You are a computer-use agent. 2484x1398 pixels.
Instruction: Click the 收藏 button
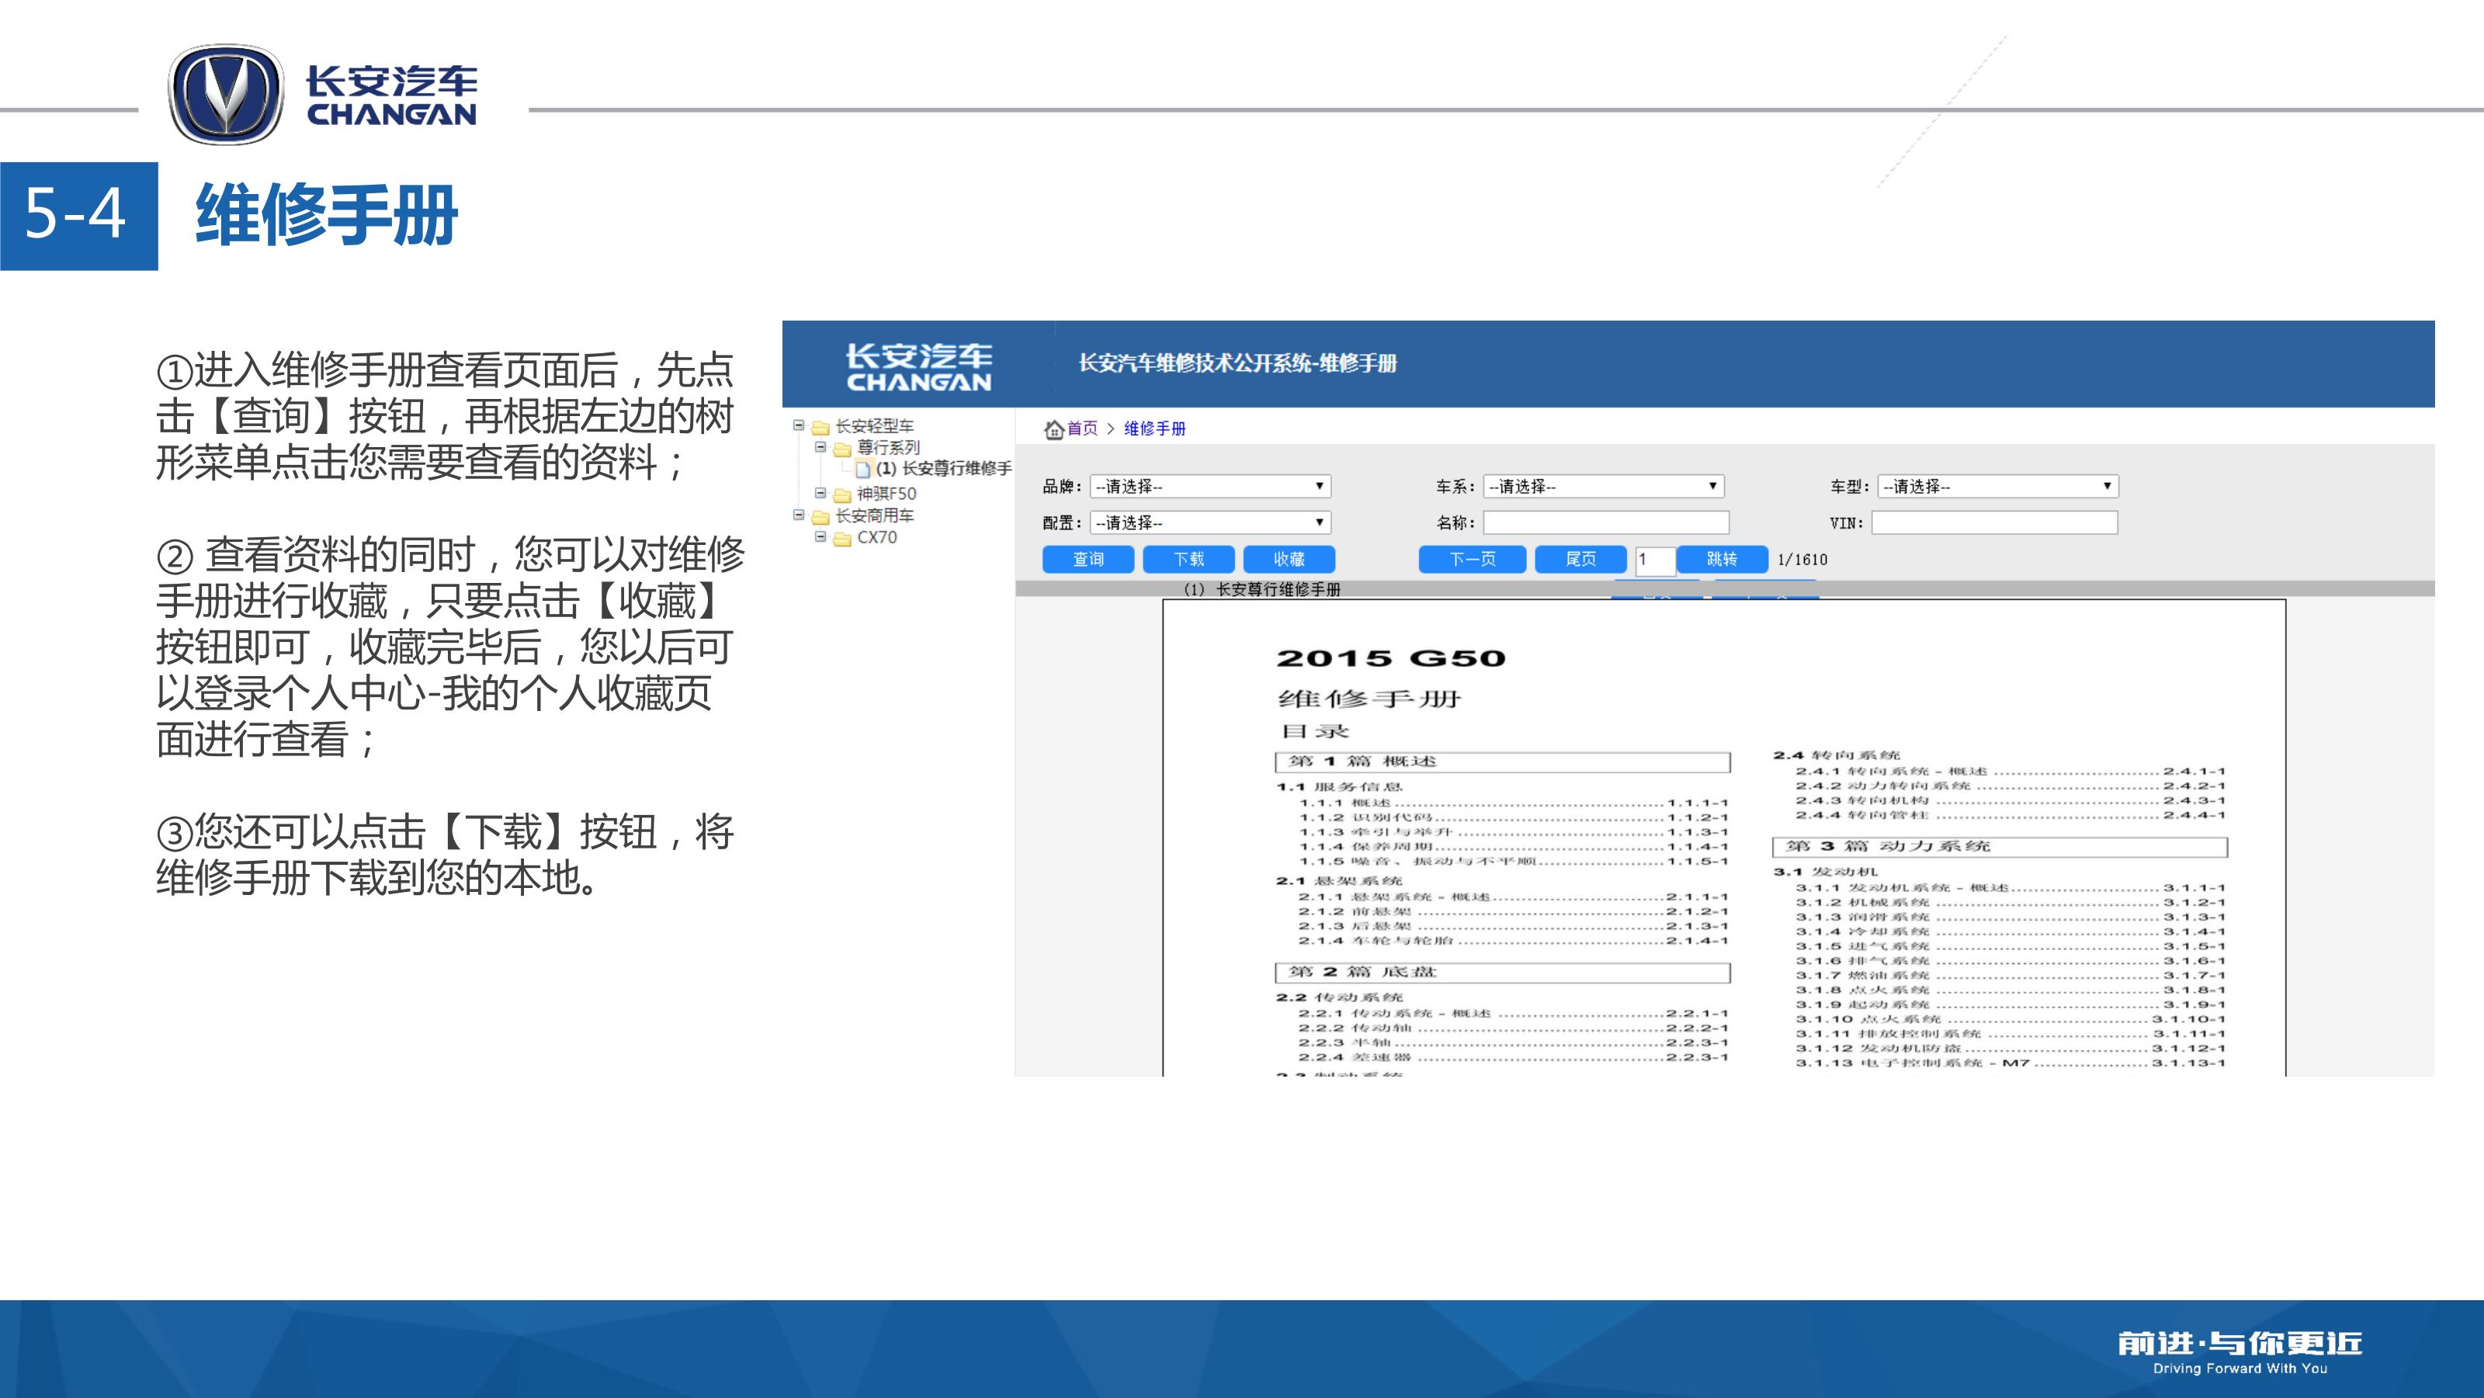[1289, 559]
